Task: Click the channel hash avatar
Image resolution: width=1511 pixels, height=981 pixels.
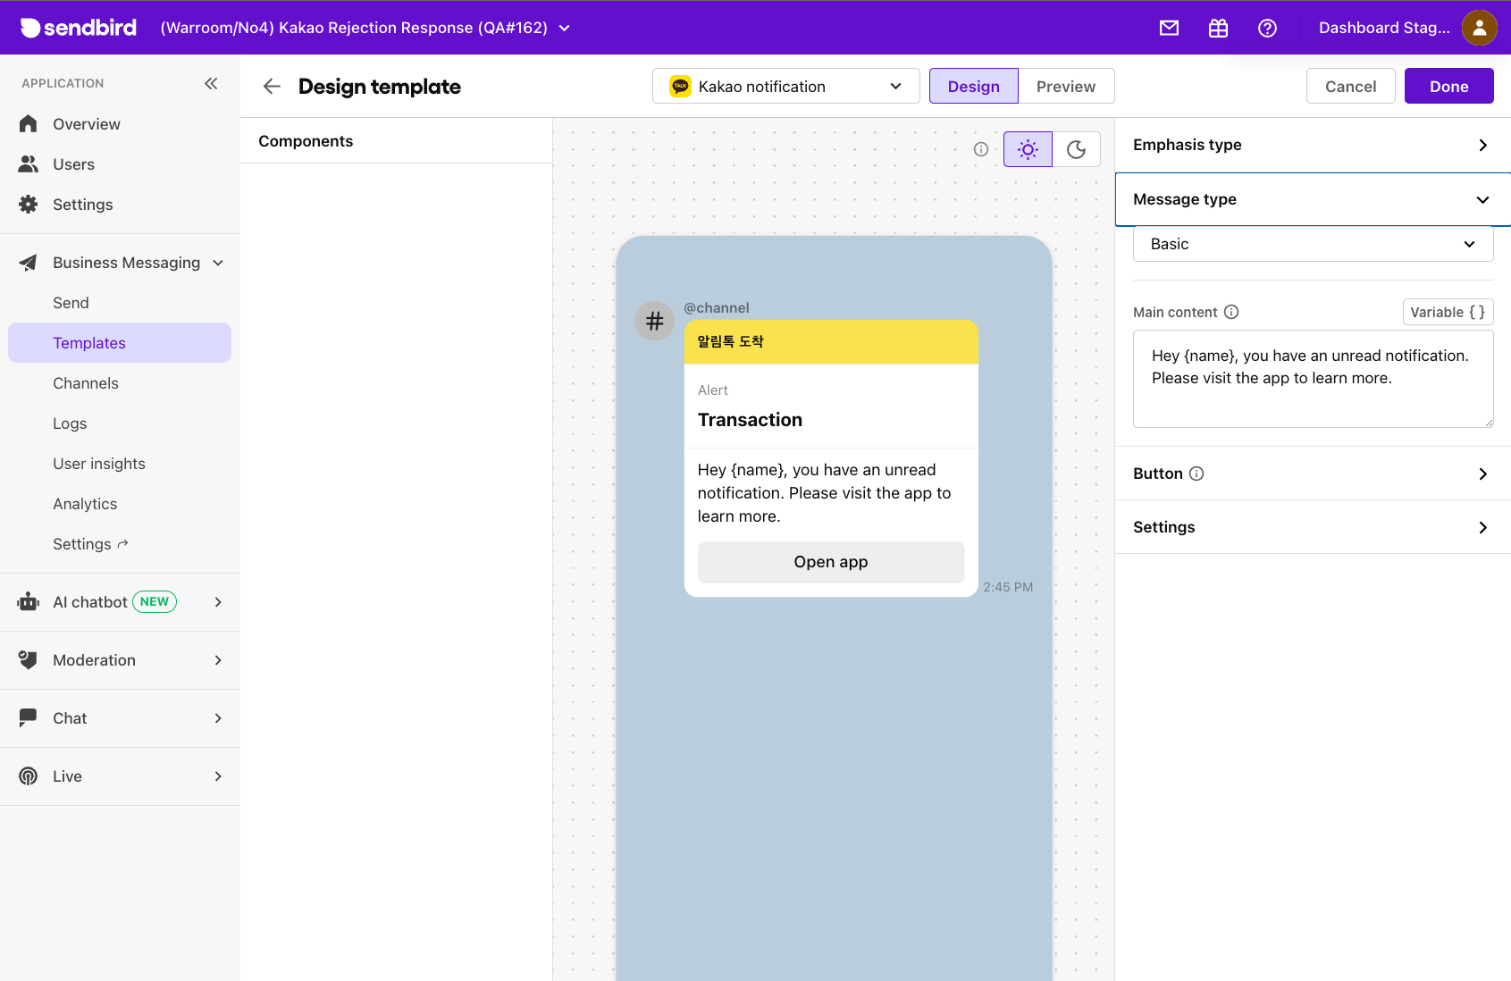Action: tap(655, 320)
